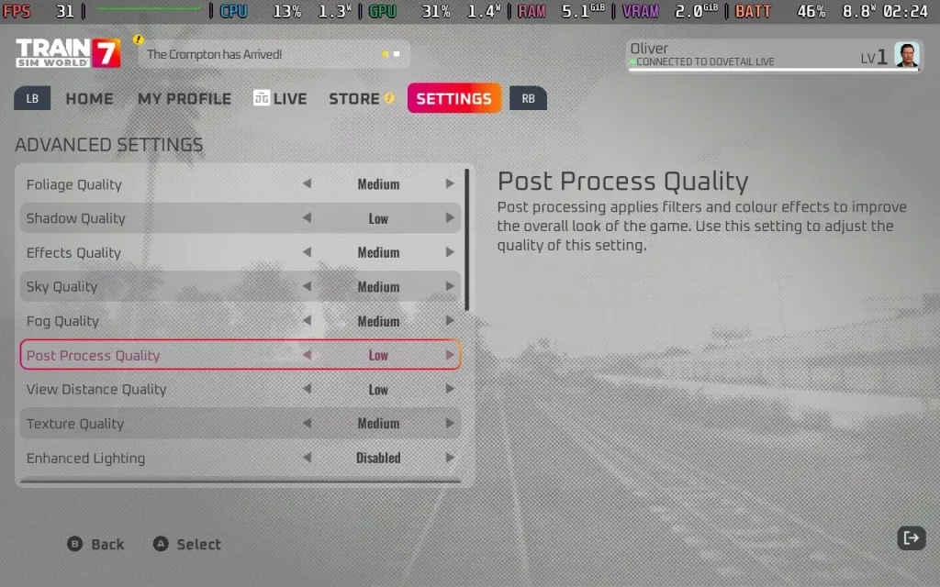
Task: Click the settings list vertical scrollbar
Action: click(x=466, y=239)
